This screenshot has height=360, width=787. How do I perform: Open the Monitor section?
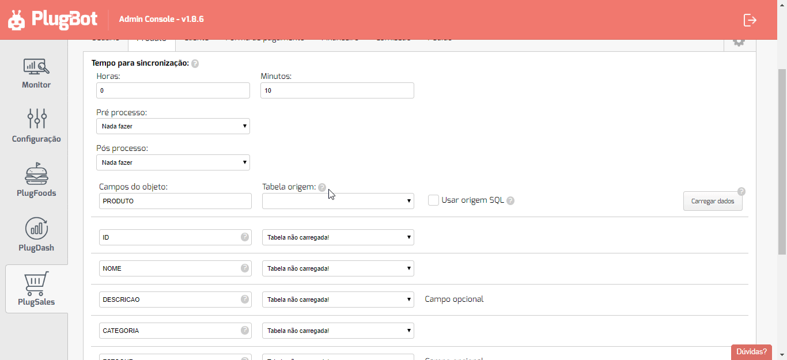36,73
